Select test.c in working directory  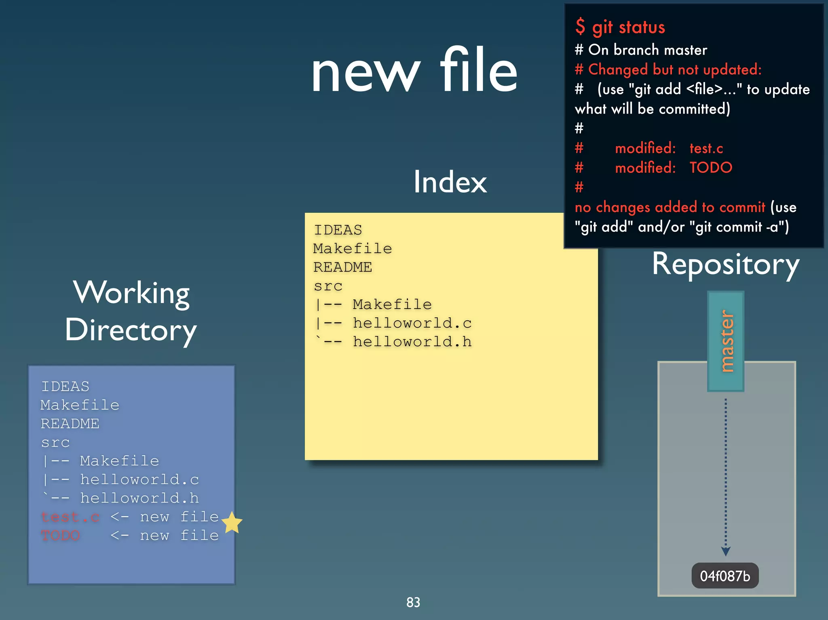point(70,517)
